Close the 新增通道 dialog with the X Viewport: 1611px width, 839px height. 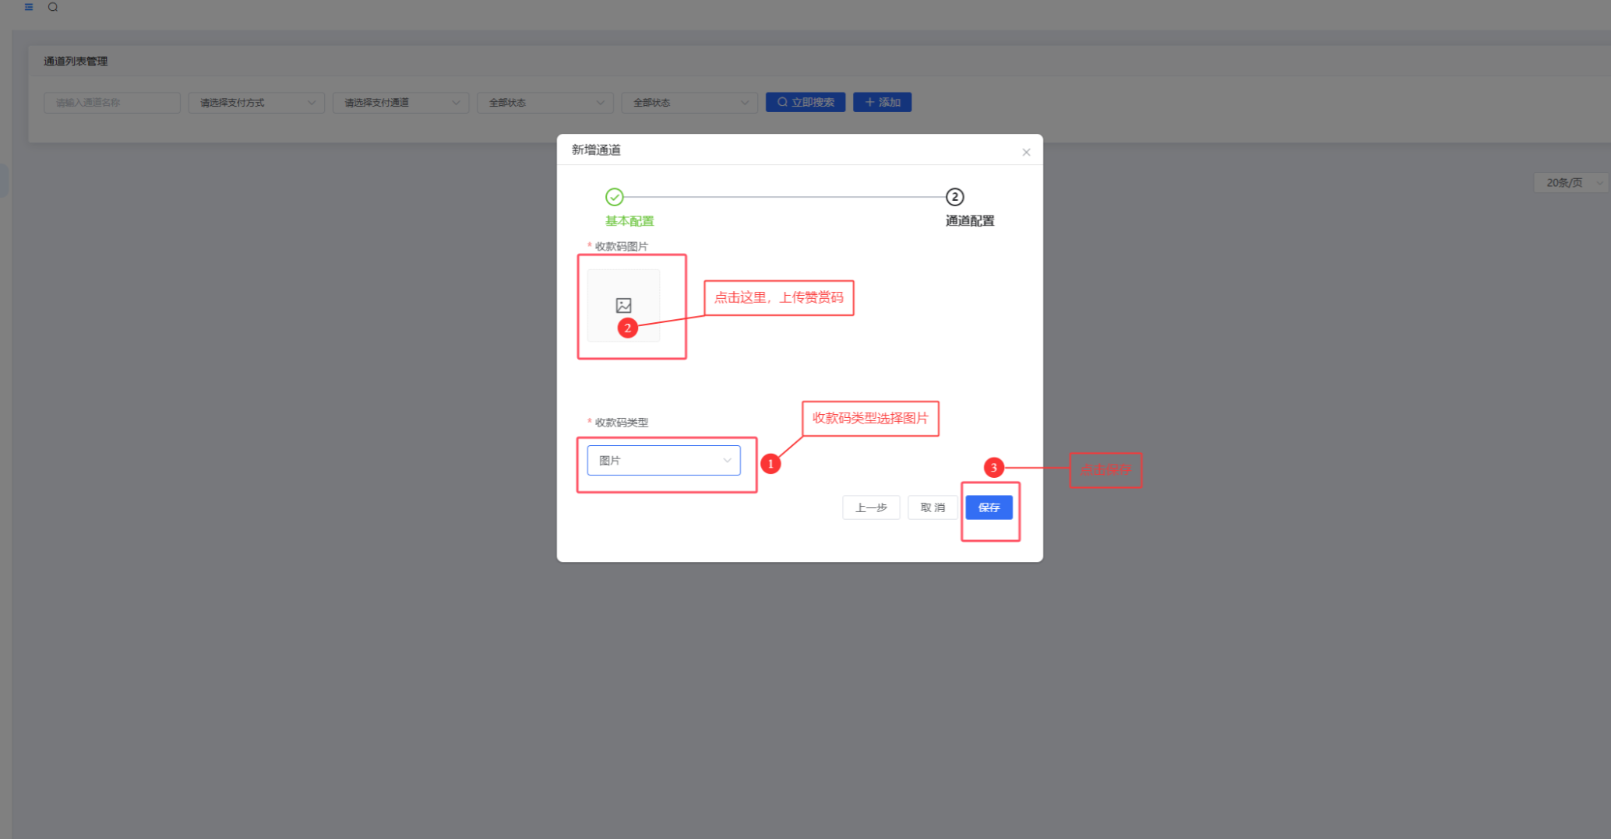click(x=1026, y=153)
